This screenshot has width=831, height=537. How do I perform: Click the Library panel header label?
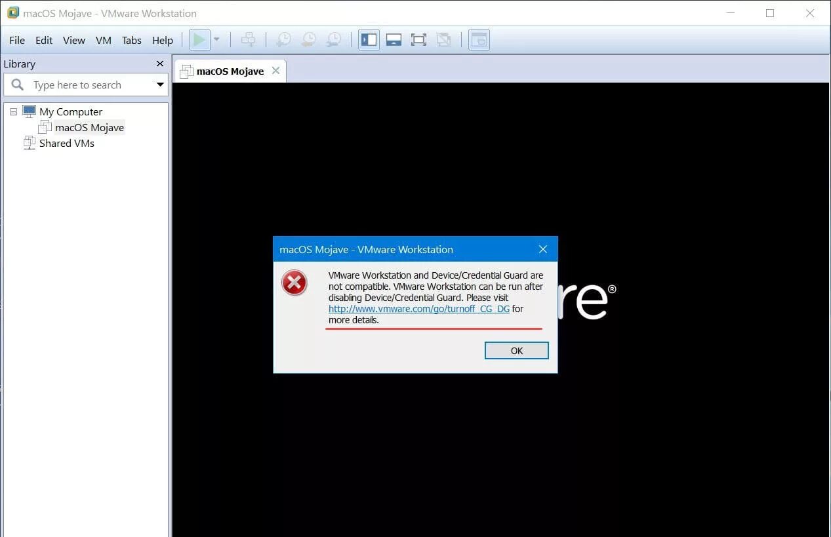(x=20, y=64)
